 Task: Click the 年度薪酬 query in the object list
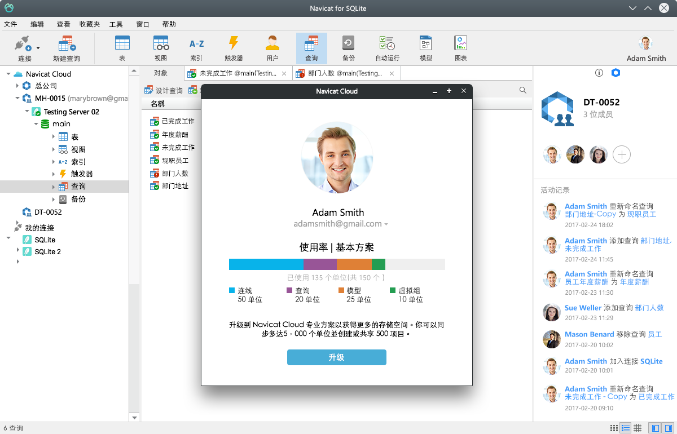pyautogui.click(x=169, y=135)
